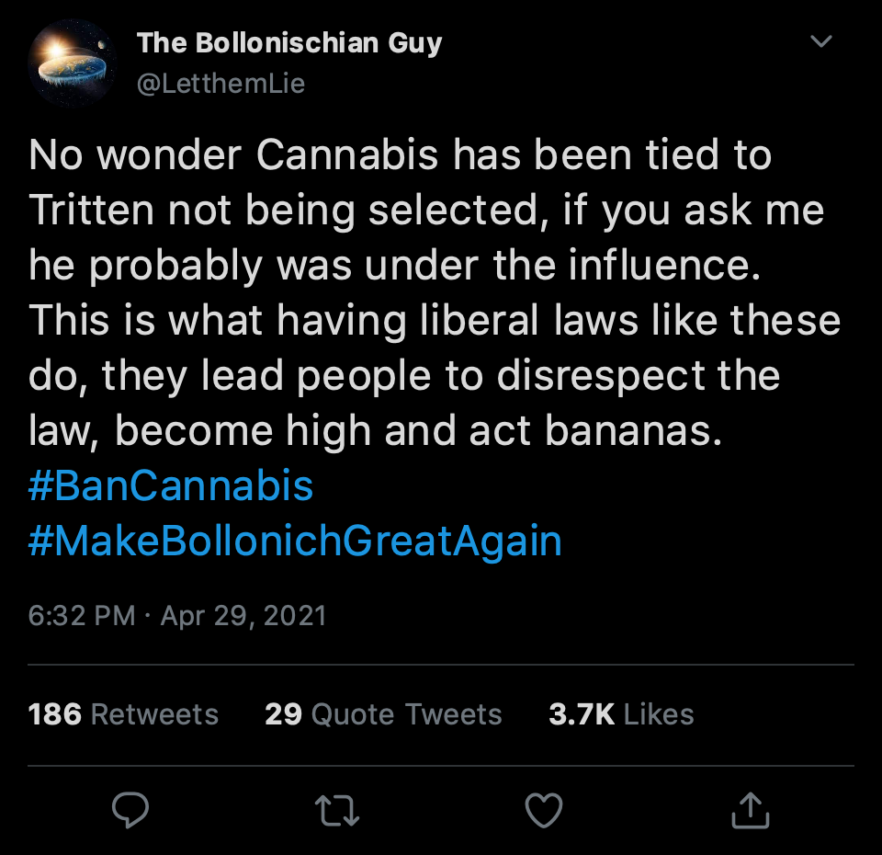
Task: Like the tweet using the heart outline
Action: tap(544, 810)
